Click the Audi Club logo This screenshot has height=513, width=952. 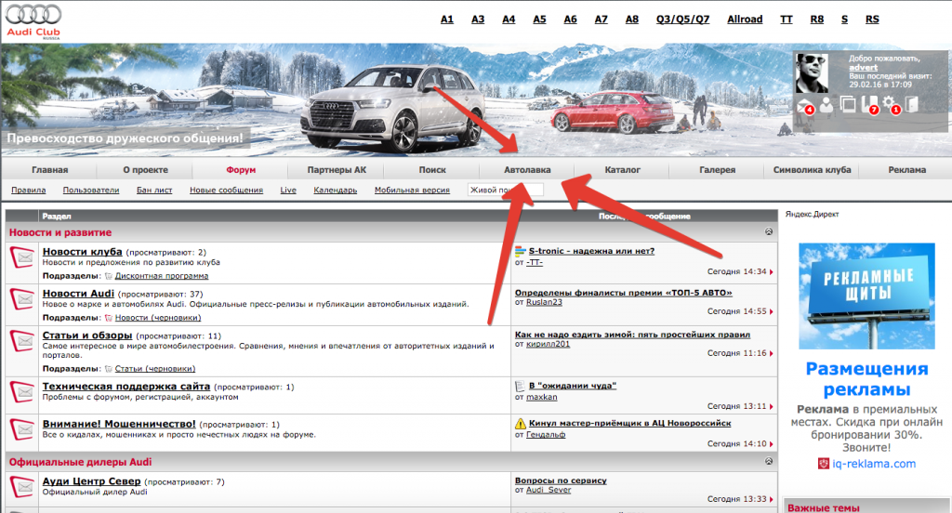(x=33, y=21)
